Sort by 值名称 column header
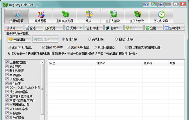The image size is (189, 120). click(156, 63)
